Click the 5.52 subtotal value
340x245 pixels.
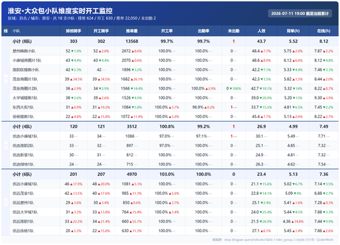(293, 41)
